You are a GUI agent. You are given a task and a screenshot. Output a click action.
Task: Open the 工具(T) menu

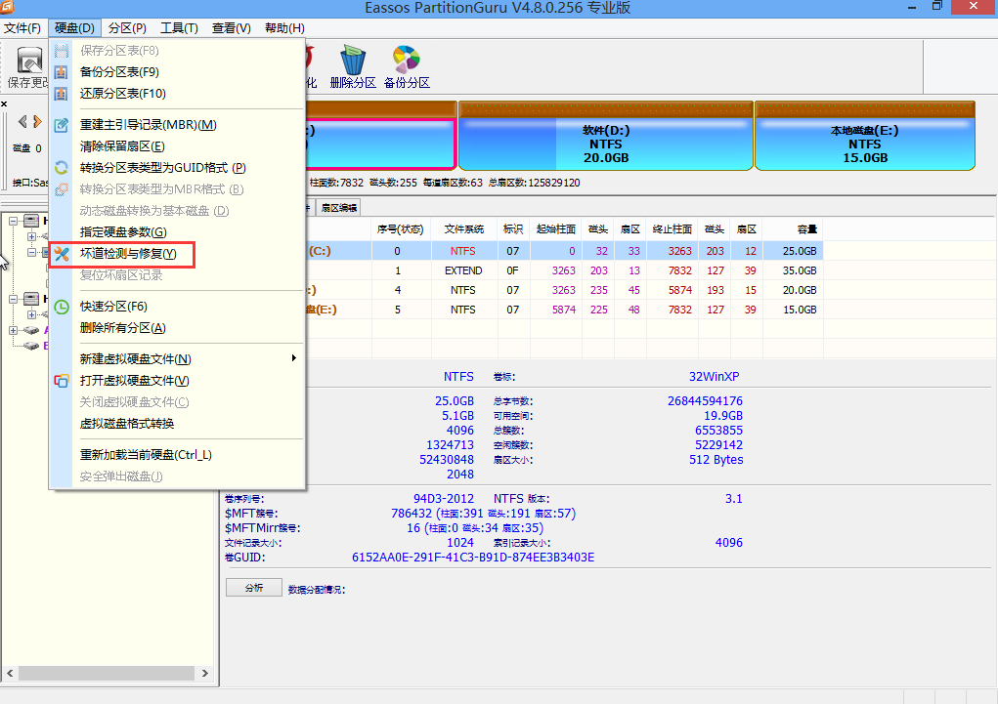(179, 28)
